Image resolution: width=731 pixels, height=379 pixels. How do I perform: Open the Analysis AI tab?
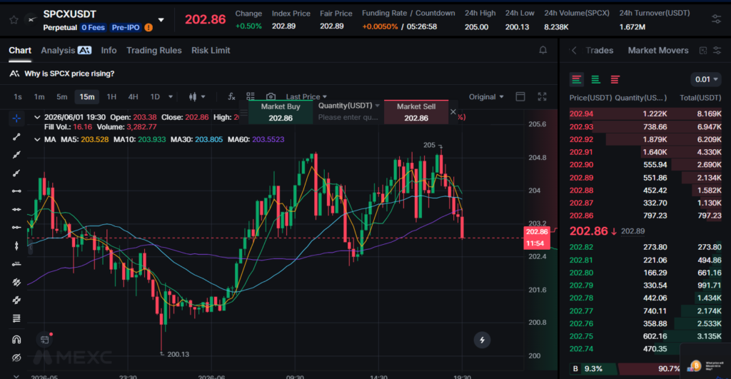pos(66,51)
